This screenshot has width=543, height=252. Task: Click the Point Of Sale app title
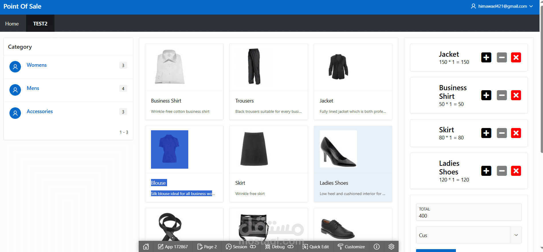coord(22,6)
